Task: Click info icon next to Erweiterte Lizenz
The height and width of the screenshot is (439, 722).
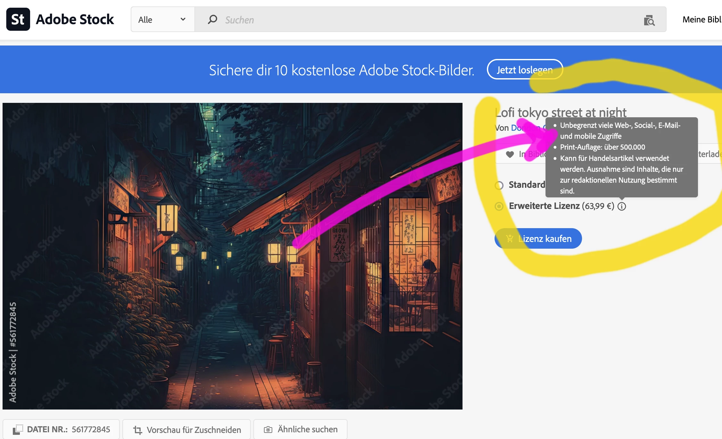Action: click(622, 206)
